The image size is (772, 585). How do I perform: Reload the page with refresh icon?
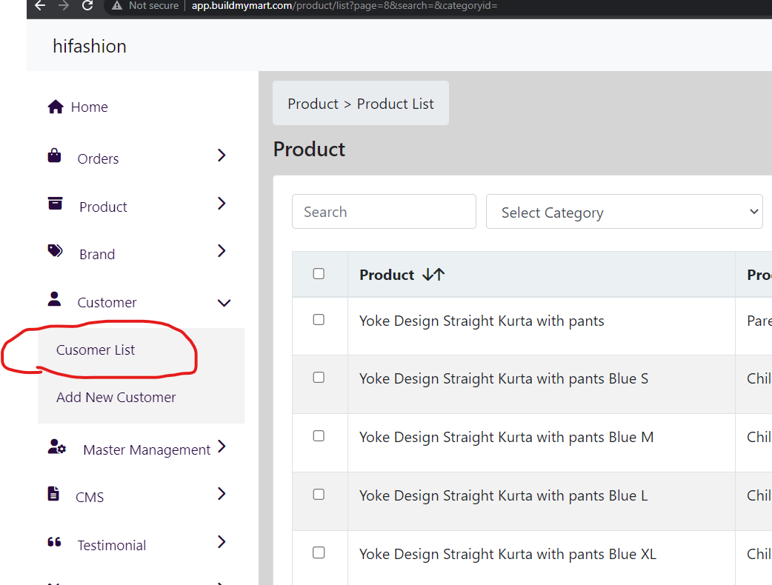point(87,5)
